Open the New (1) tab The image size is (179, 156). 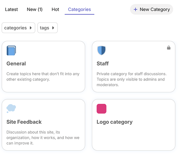pos(35,9)
